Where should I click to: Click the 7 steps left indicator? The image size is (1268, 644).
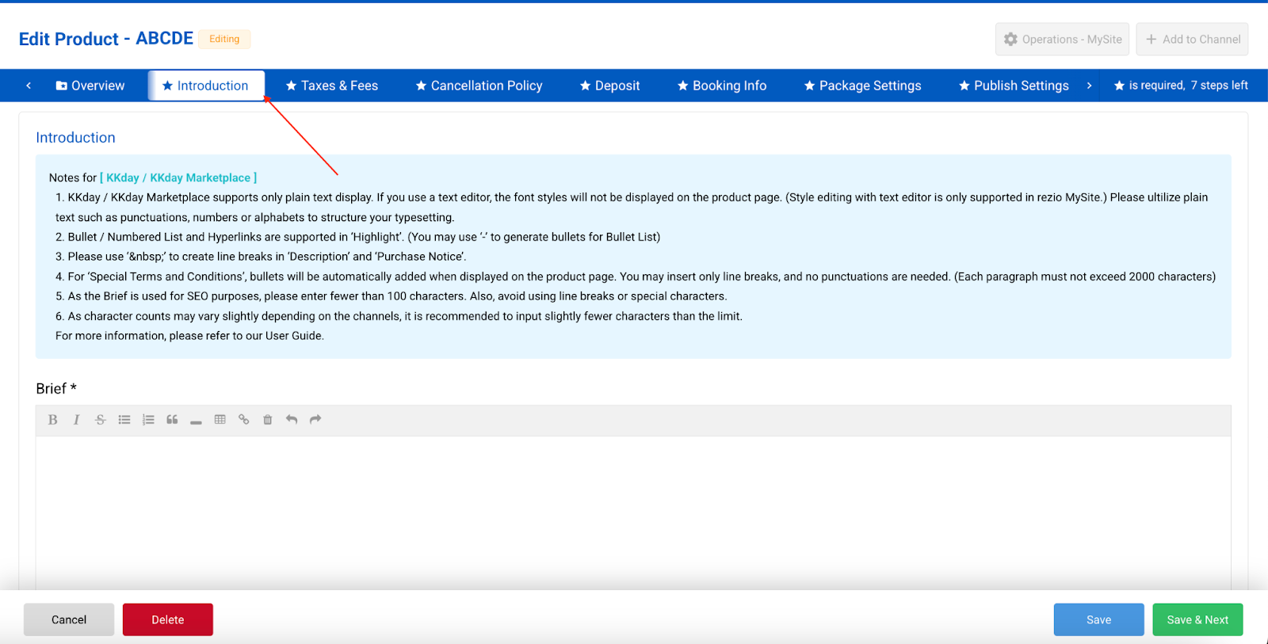1219,86
